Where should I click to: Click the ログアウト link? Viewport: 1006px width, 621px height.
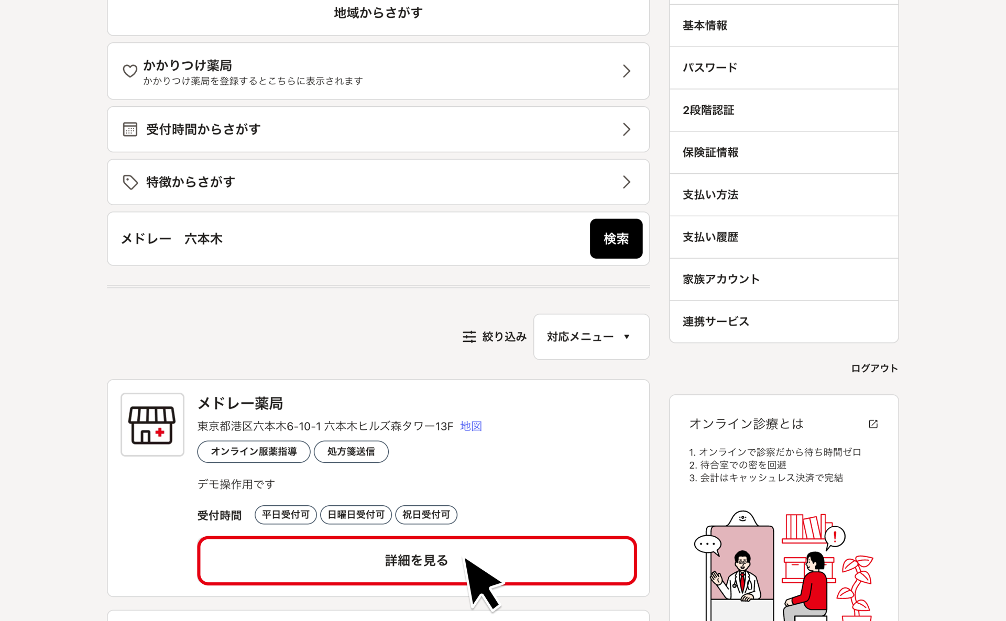click(x=874, y=368)
